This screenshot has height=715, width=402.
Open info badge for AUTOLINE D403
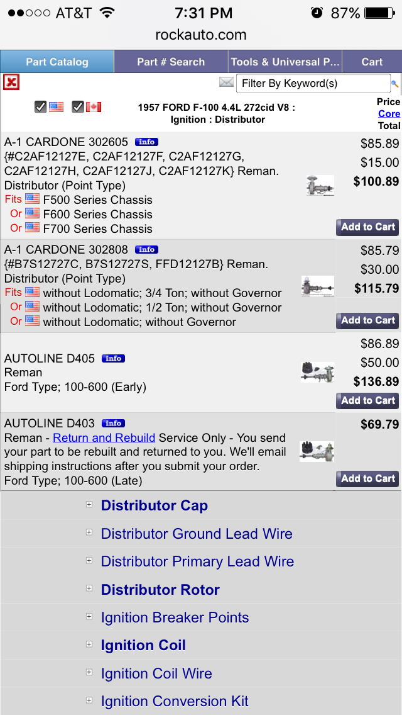(114, 423)
